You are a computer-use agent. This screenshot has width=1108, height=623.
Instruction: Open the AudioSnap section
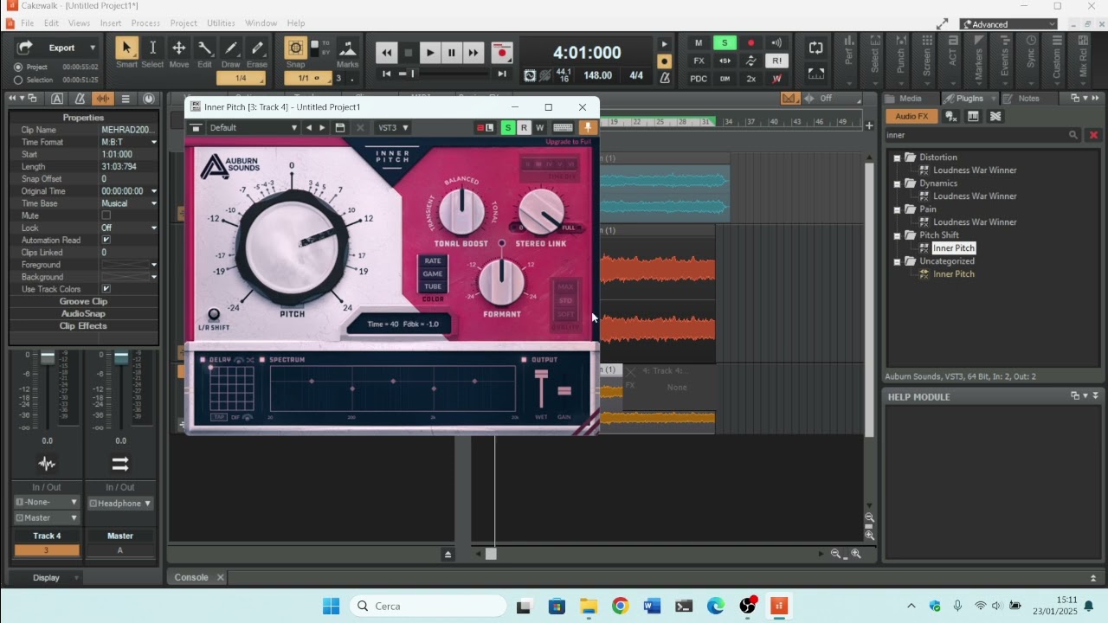(x=83, y=314)
